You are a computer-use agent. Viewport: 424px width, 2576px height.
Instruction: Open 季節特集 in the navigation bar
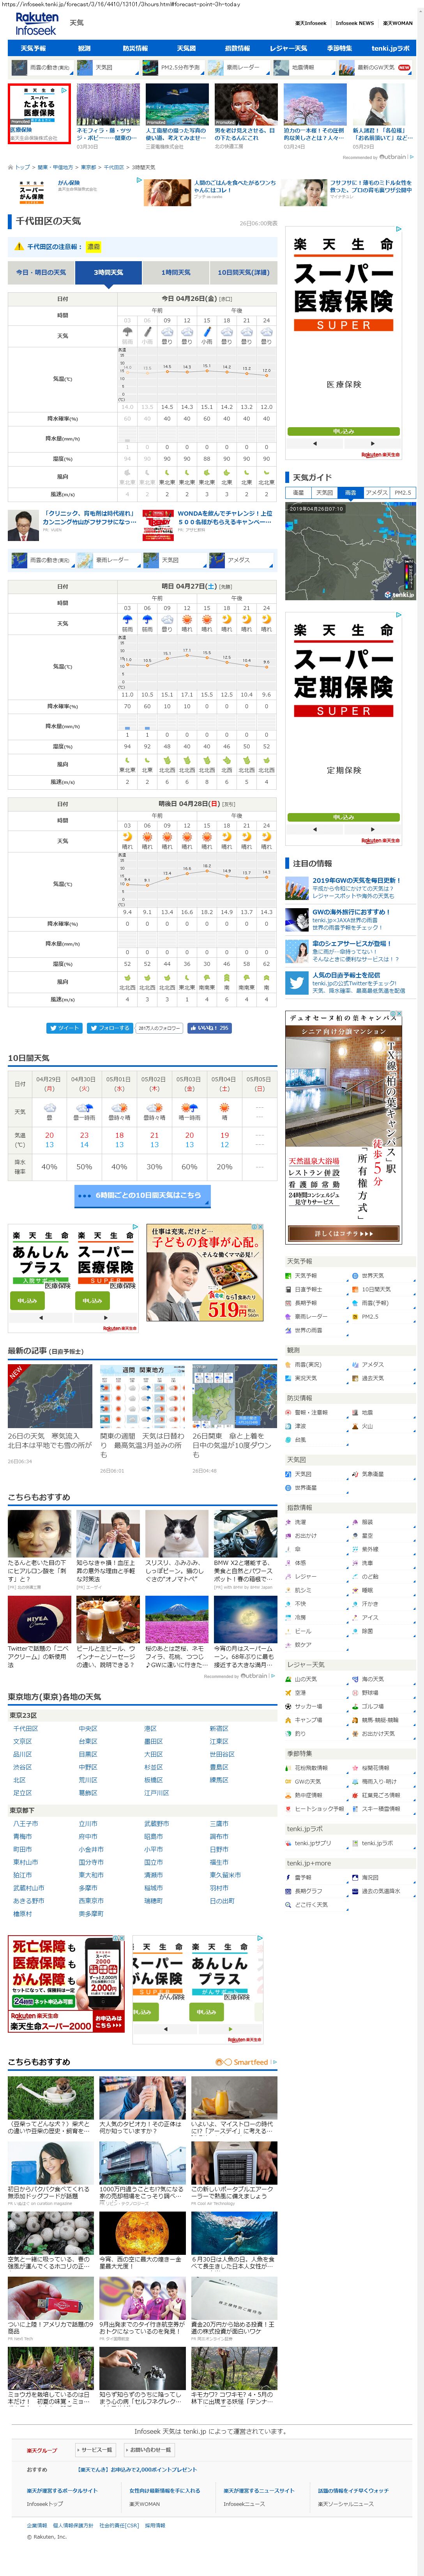tap(339, 48)
